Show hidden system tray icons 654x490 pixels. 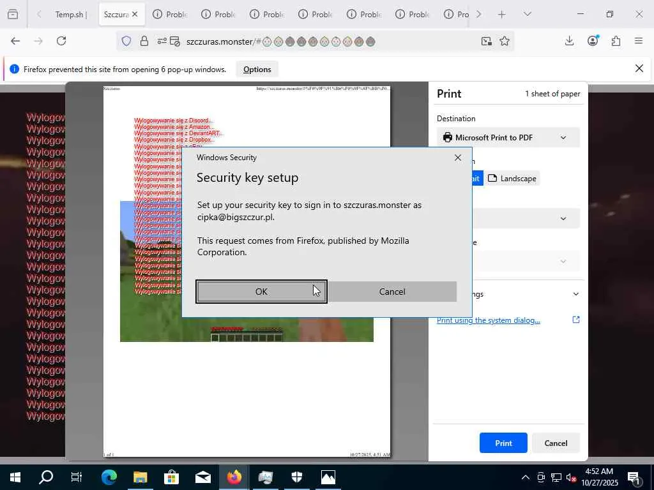[x=526, y=477]
